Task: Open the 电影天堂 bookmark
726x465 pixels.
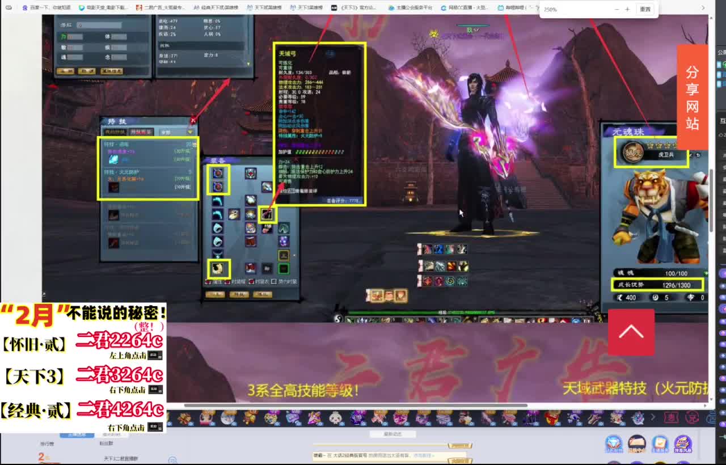Action: click(103, 8)
